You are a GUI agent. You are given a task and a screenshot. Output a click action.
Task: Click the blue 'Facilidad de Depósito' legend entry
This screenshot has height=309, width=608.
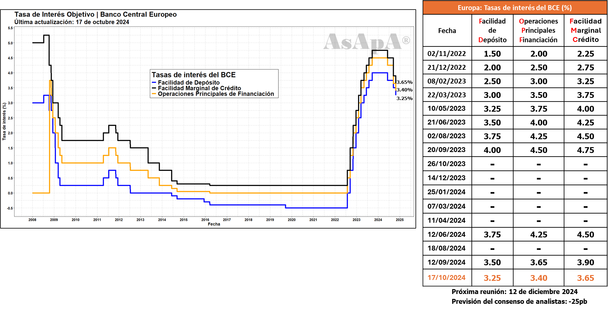pyautogui.click(x=186, y=82)
